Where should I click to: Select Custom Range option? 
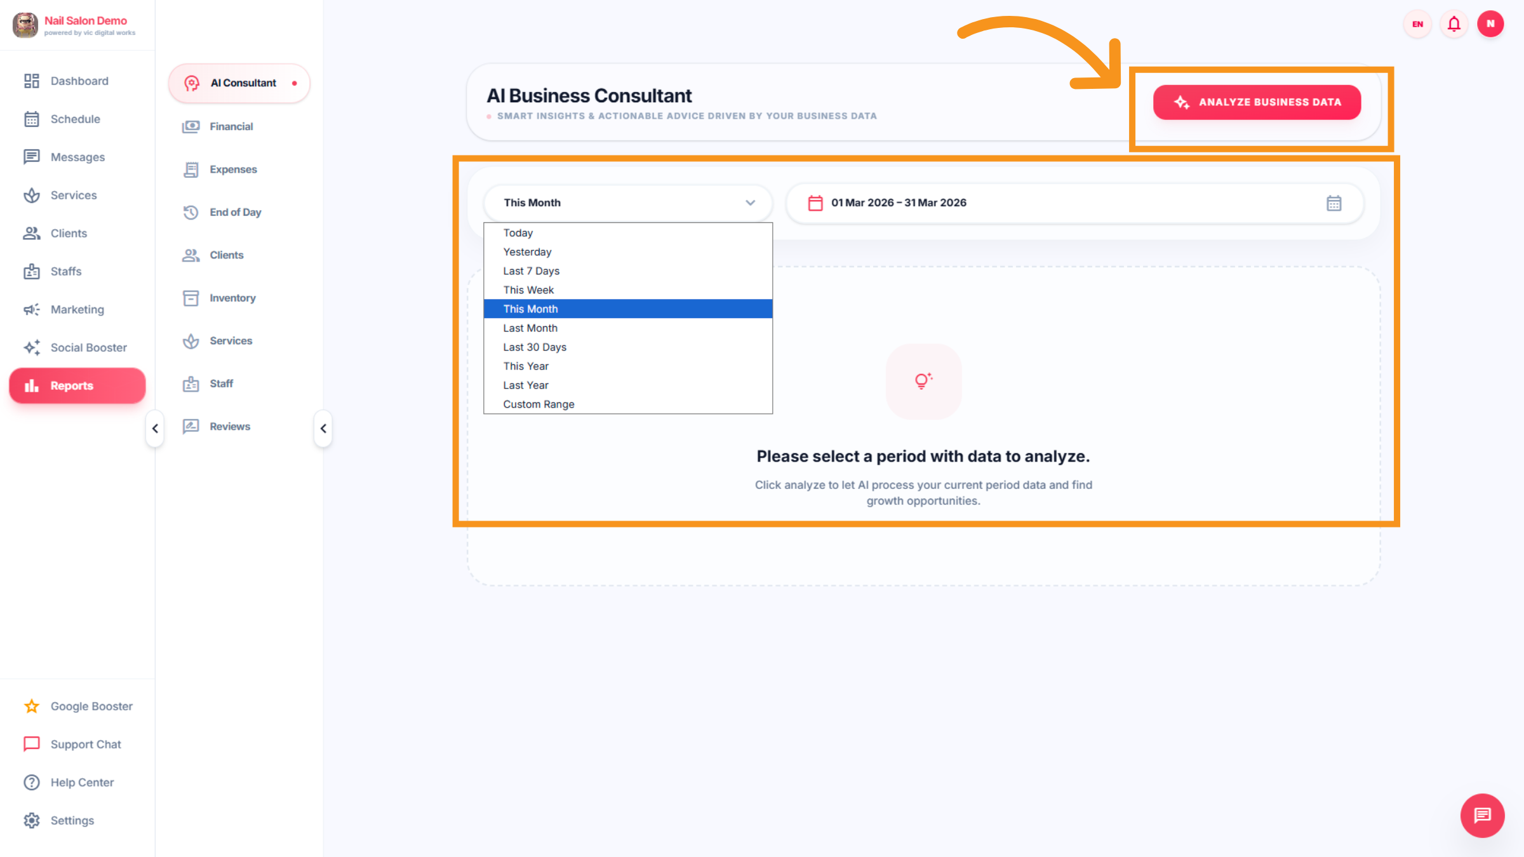[538, 404]
